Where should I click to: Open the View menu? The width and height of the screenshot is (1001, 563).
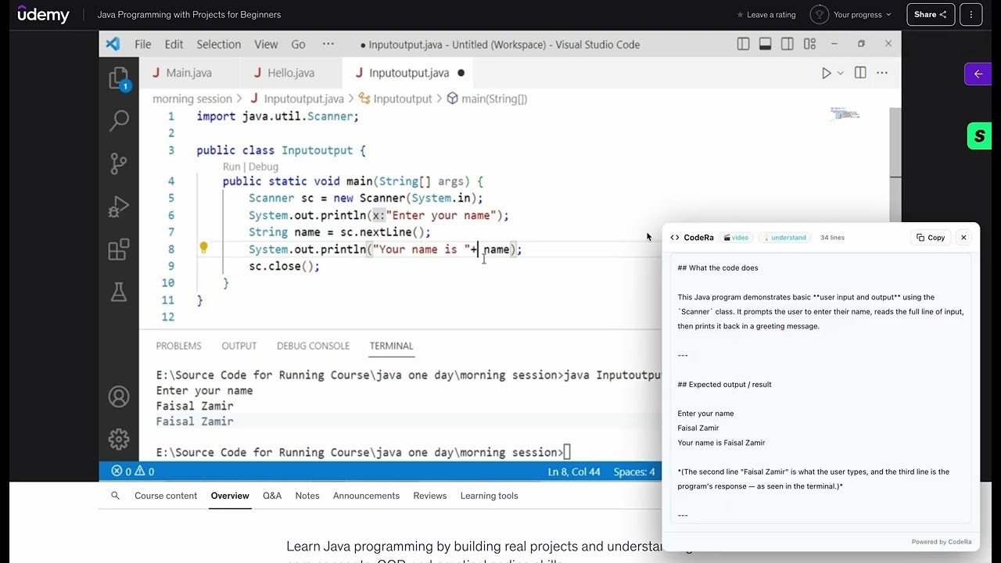click(x=266, y=45)
